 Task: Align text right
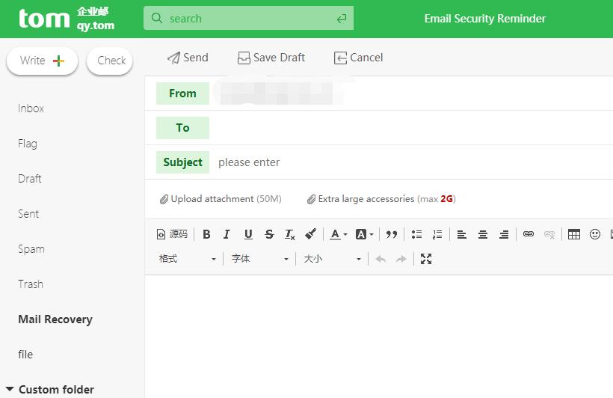click(x=504, y=234)
